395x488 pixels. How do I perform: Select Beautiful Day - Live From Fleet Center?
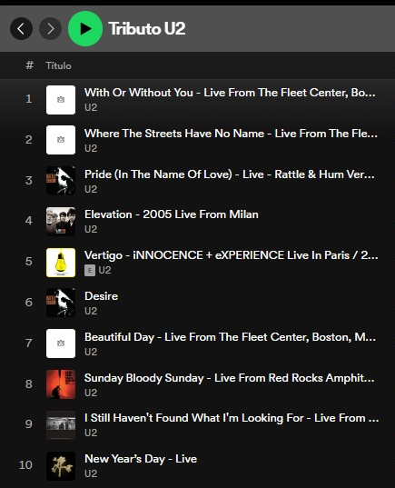point(230,337)
